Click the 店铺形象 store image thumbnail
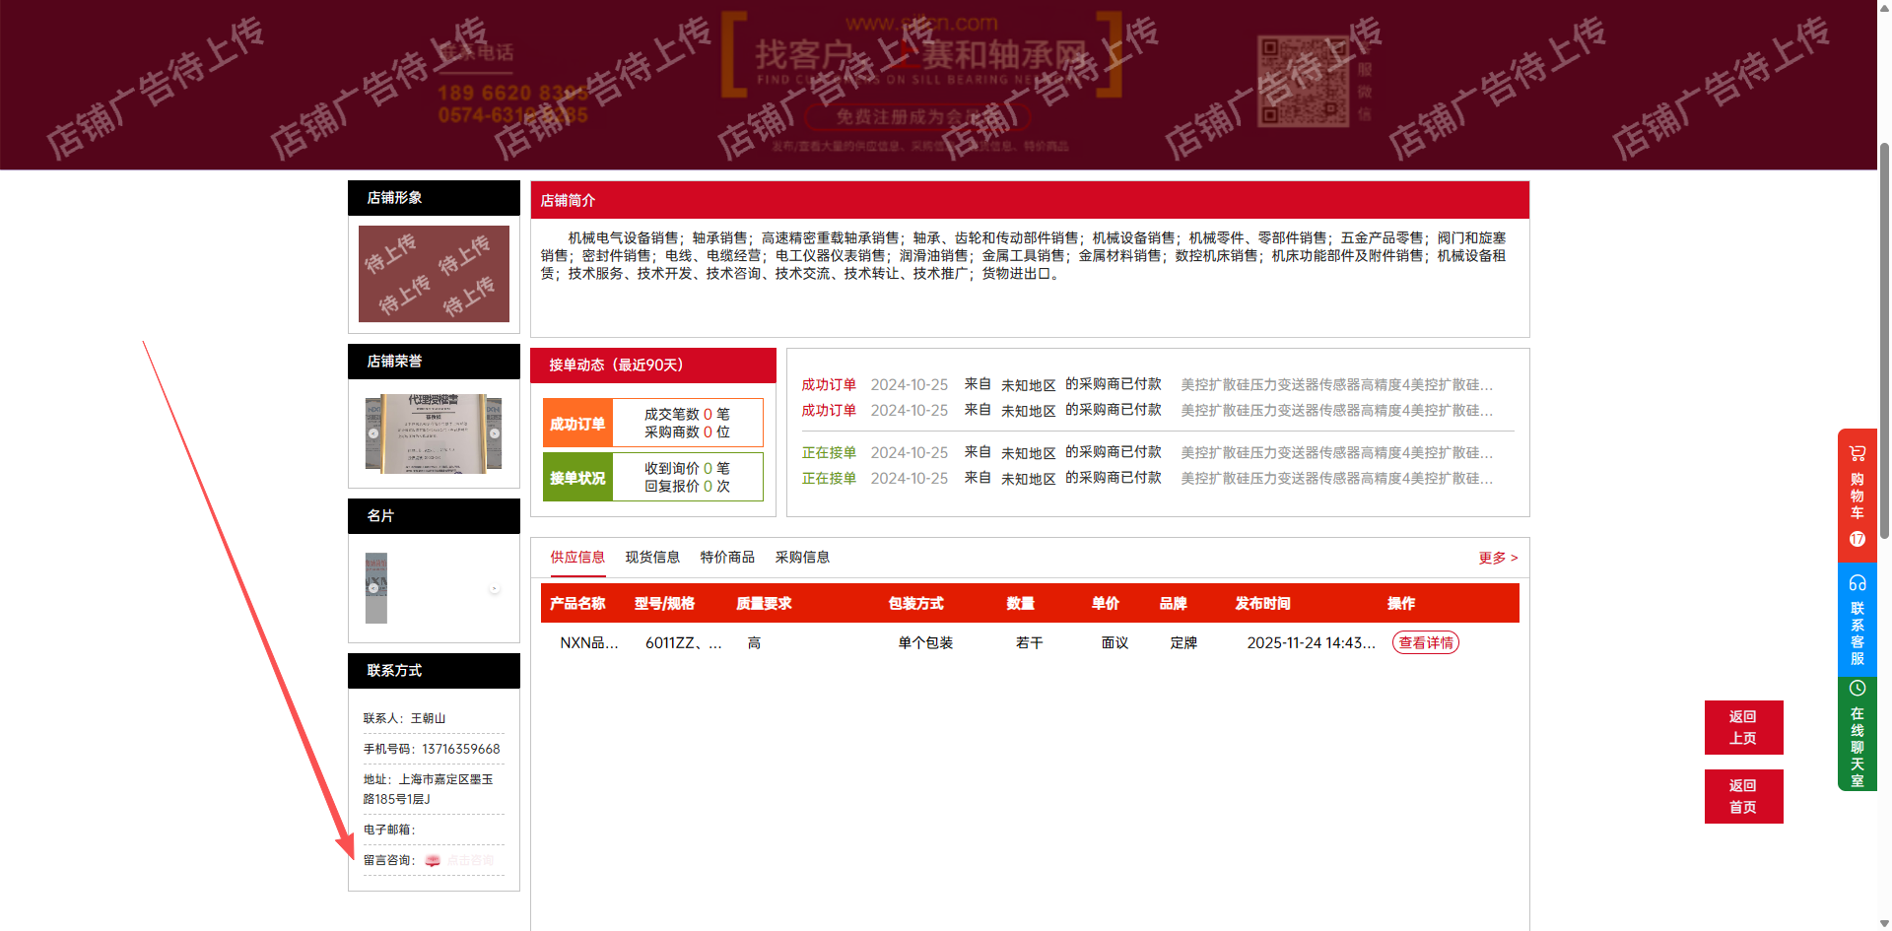 click(434, 274)
